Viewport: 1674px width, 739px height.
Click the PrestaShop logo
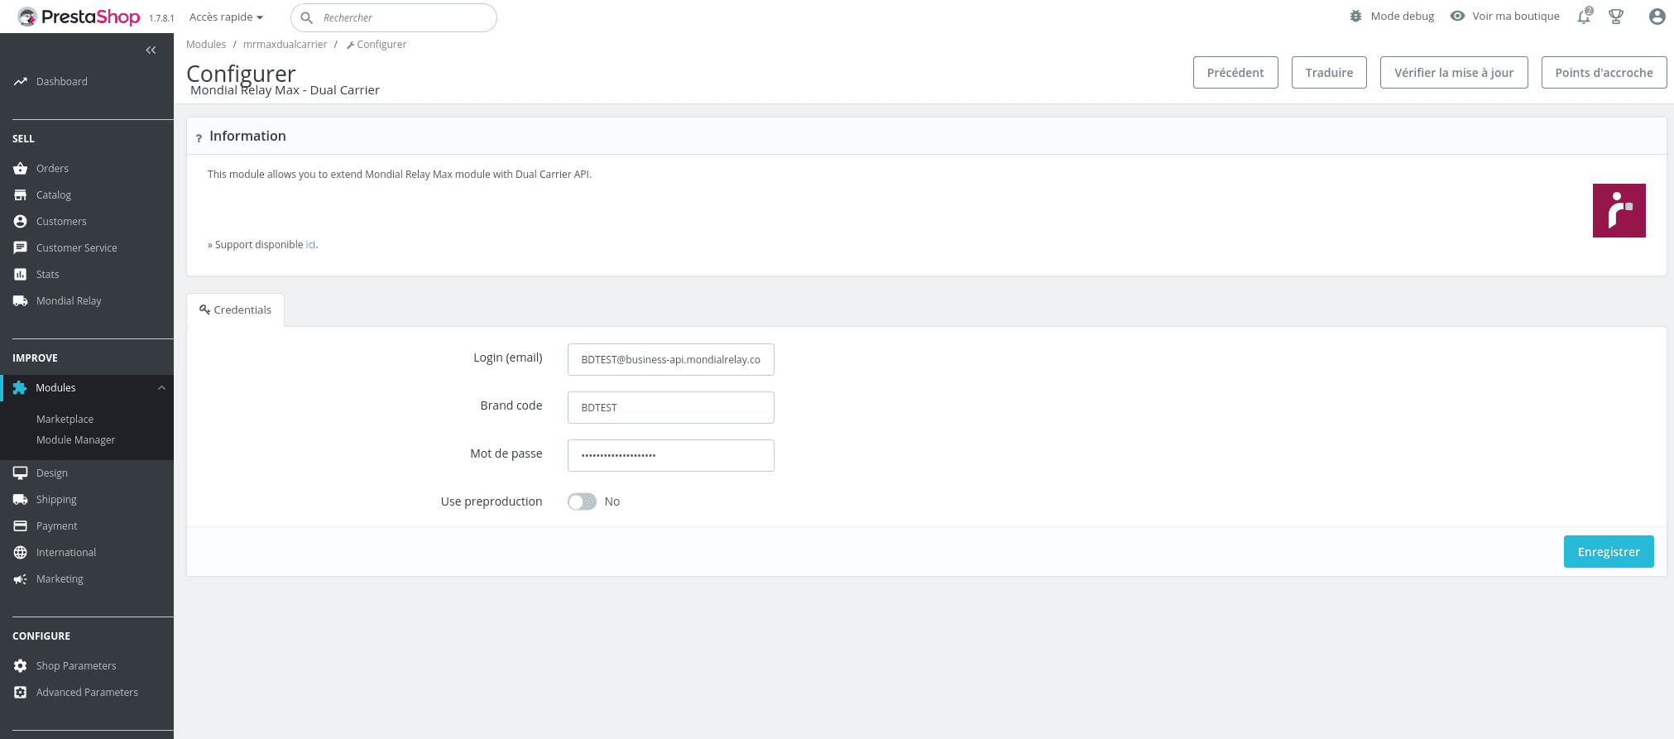tap(79, 17)
